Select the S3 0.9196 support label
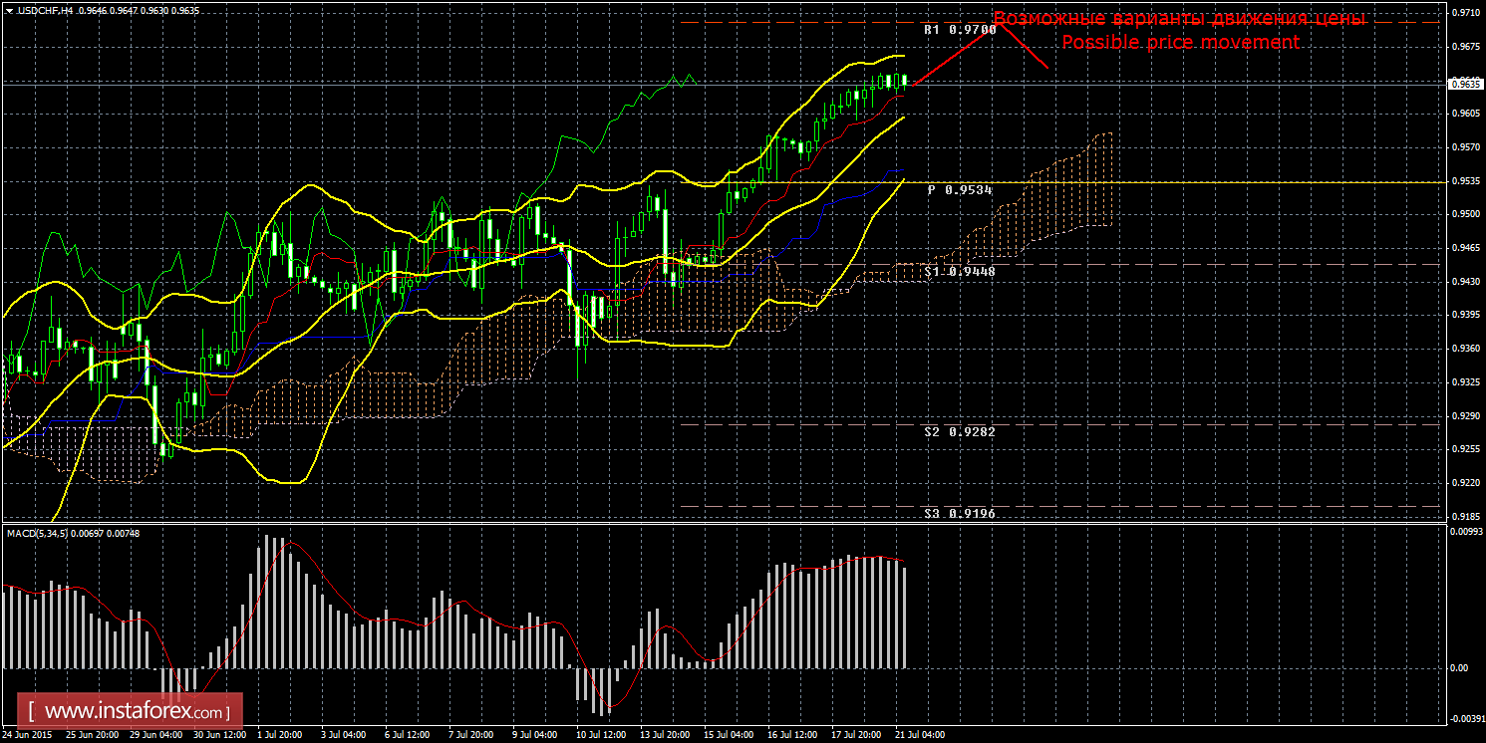1486x743 pixels. pos(959,513)
